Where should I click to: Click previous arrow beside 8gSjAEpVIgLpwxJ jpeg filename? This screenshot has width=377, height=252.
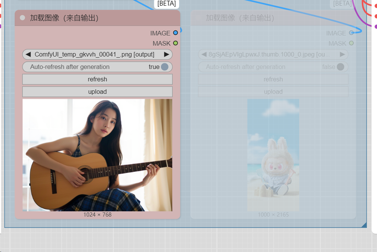coord(204,54)
